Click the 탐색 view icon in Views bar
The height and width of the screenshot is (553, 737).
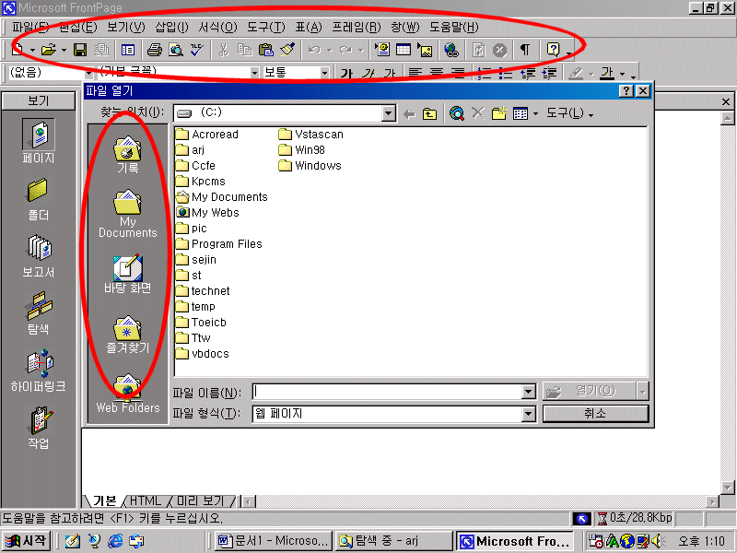click(x=39, y=312)
